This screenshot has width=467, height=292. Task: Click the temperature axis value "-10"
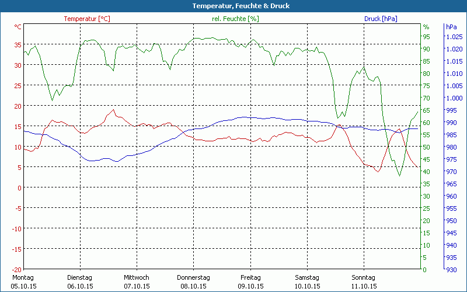[17, 228]
